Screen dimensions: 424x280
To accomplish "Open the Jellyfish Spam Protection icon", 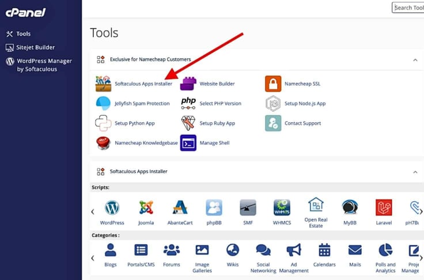I will (103, 103).
